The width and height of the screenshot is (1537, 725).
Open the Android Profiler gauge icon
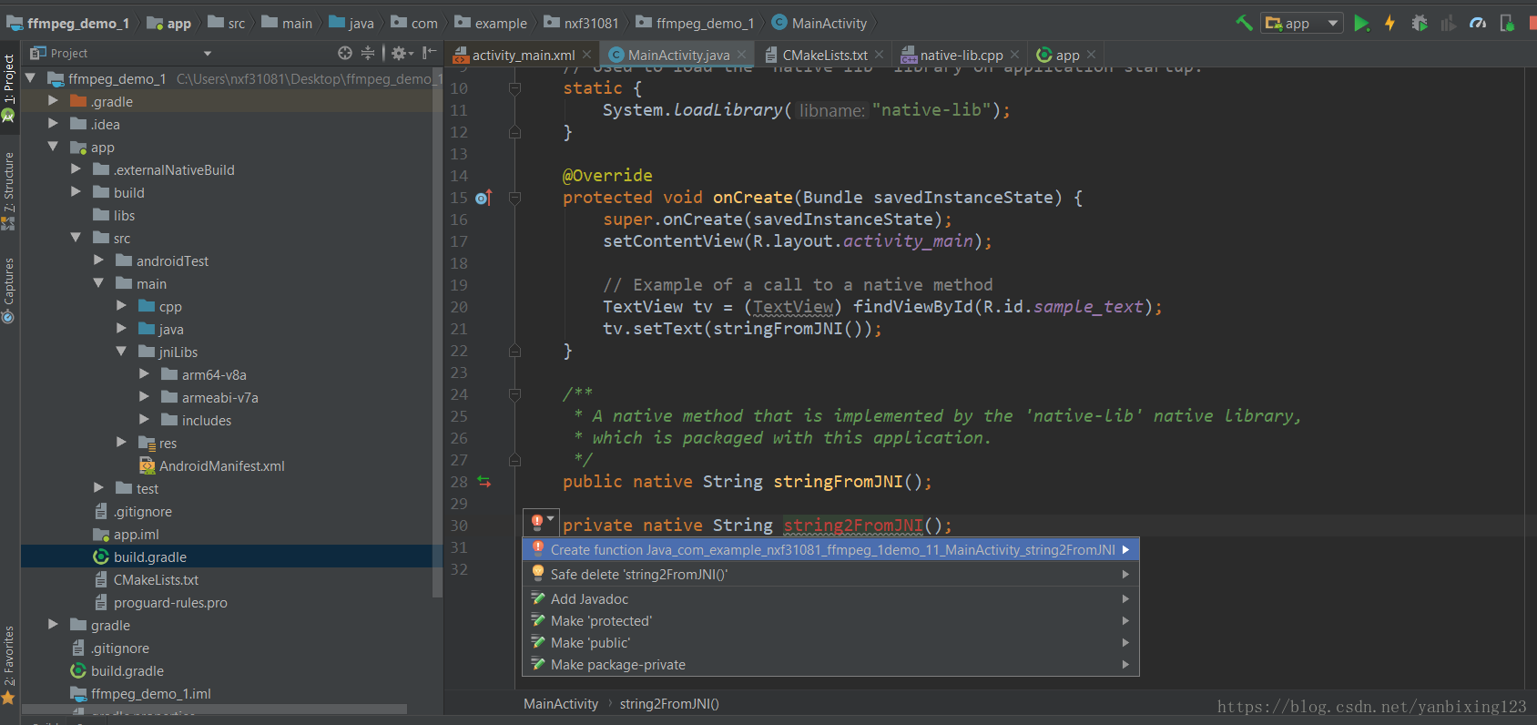tap(1478, 24)
